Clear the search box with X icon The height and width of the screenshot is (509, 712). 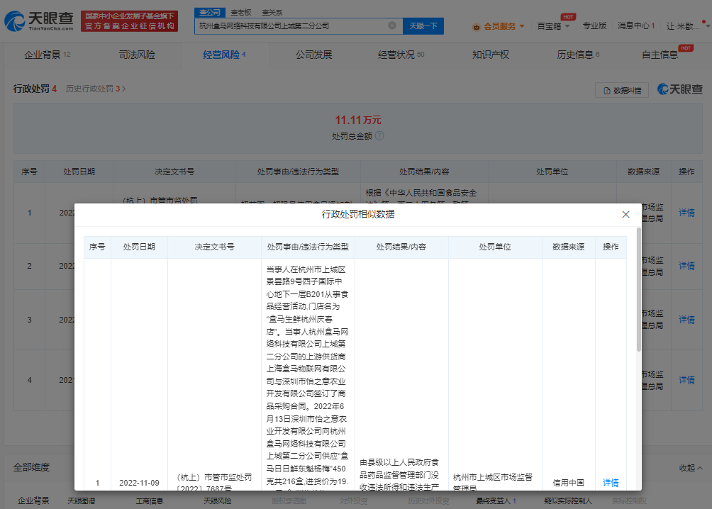coord(391,26)
